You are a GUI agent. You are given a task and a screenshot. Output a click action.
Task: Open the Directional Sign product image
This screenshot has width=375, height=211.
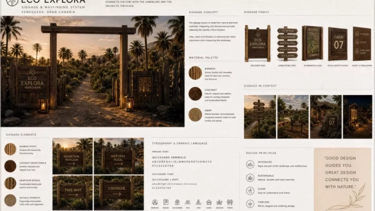(287, 43)
